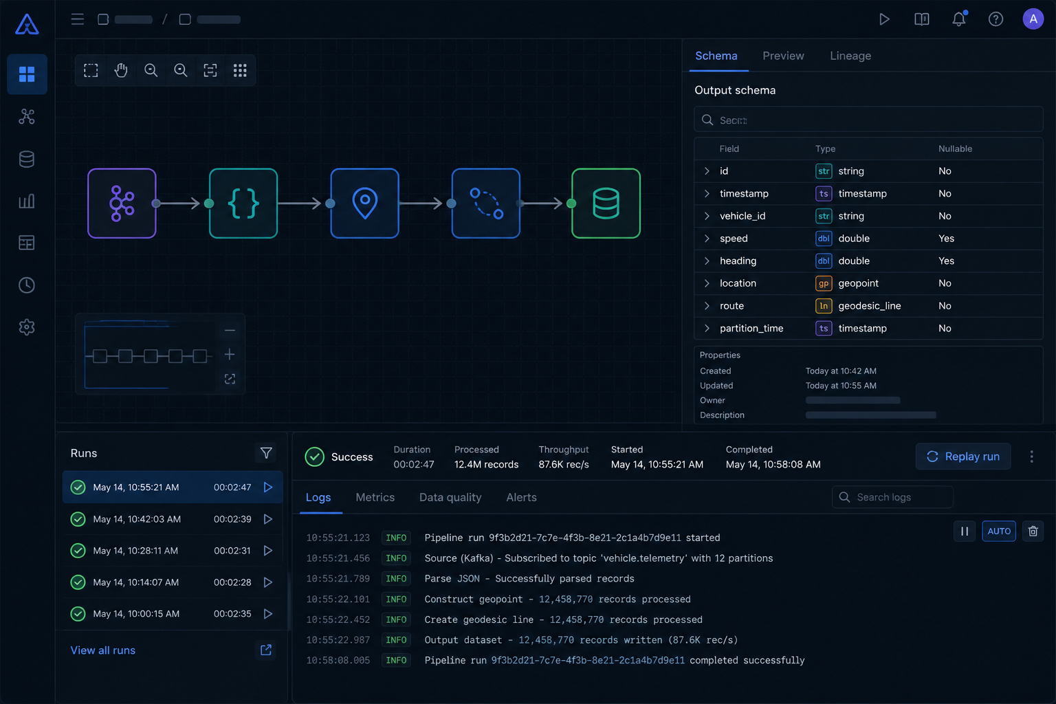Expand the heading field row
1056x704 pixels.
pos(707,261)
